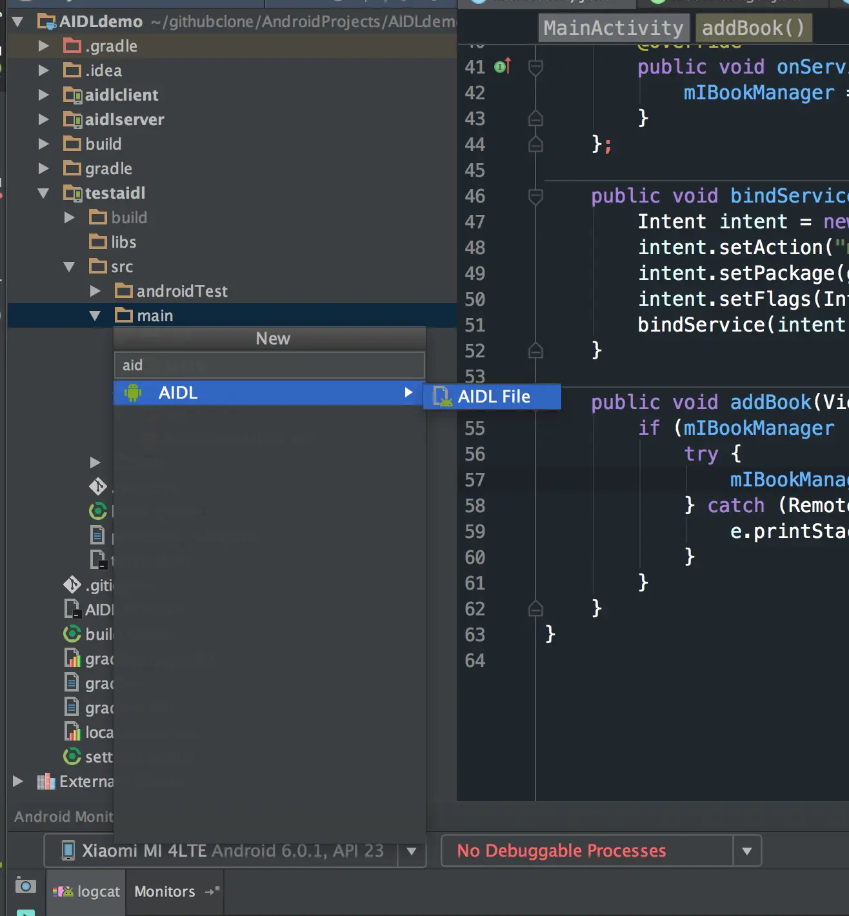Image resolution: width=849 pixels, height=916 pixels.
Task: Click the Android icon on AIDL entry
Action: [133, 393]
